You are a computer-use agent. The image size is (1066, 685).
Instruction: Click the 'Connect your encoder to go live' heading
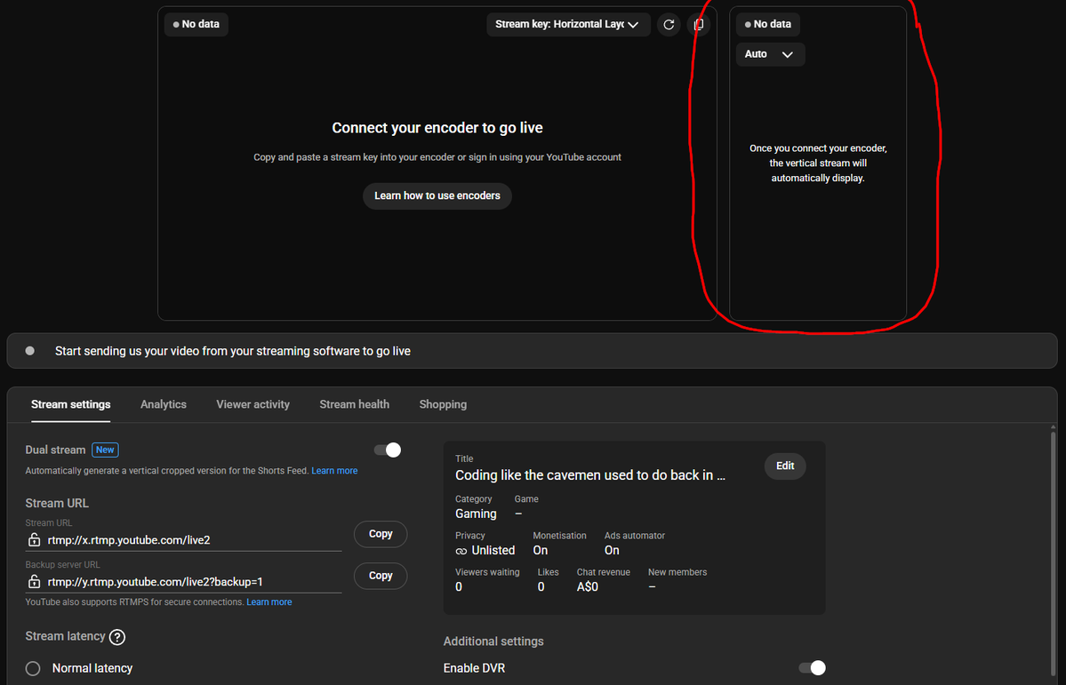pyautogui.click(x=437, y=128)
